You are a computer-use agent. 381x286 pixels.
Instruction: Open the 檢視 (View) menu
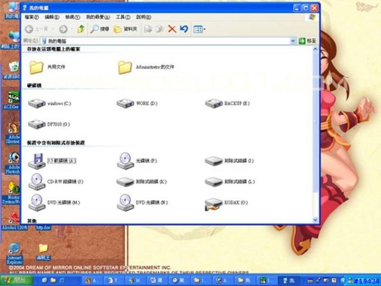tap(73, 17)
